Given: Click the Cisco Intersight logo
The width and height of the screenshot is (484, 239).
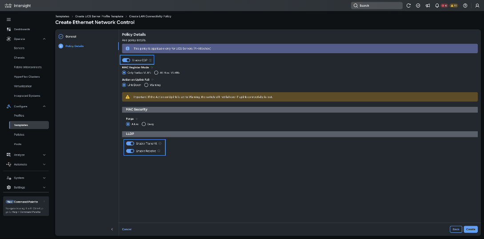Looking at the screenshot, I should pos(18,6).
